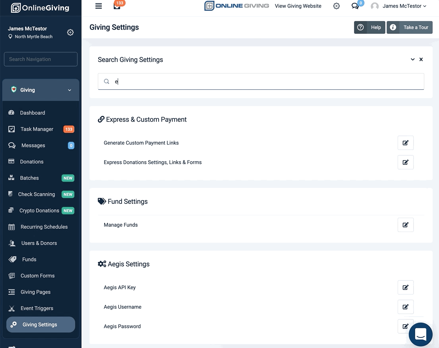Open task notifications icon showing 133
439x348 pixels.
pos(117,5)
